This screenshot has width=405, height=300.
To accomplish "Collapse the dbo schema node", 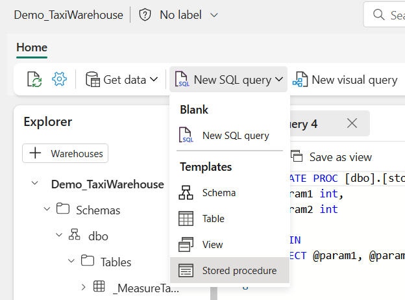I will (x=59, y=236).
